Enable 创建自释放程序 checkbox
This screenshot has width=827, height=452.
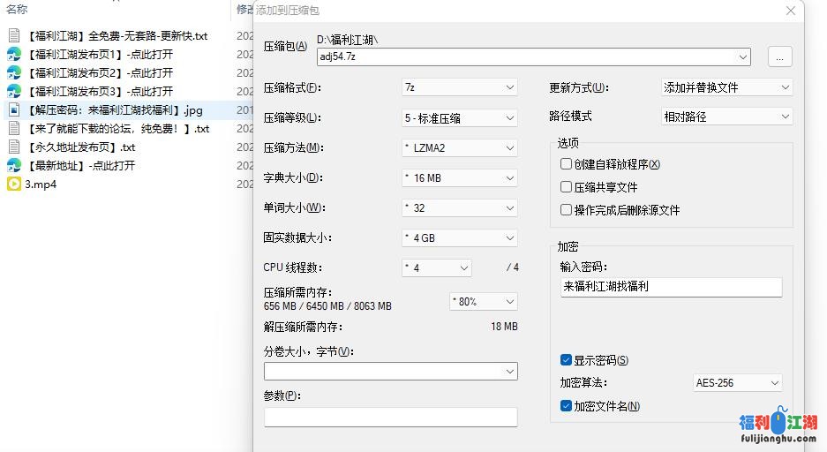pos(567,164)
